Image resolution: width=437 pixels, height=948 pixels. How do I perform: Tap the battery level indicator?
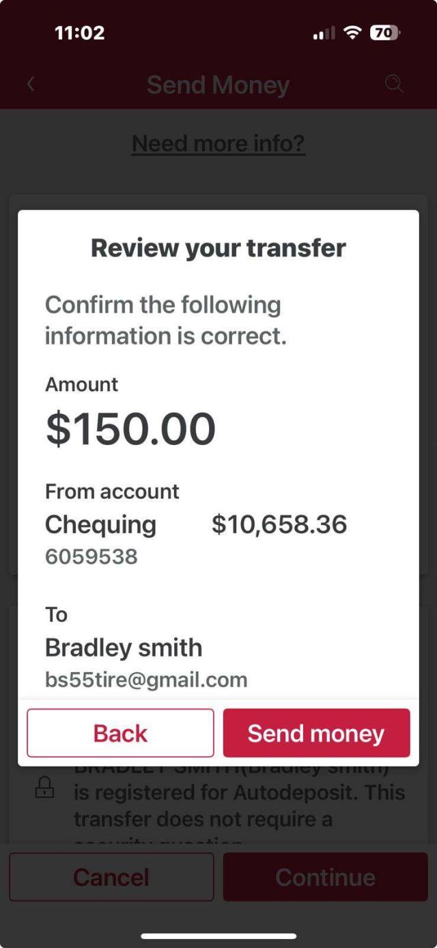coord(386,32)
